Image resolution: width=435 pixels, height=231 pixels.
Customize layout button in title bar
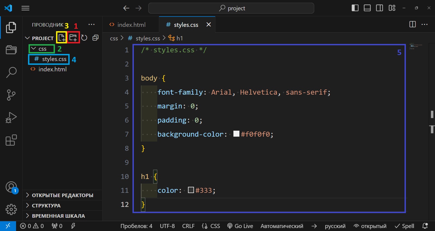click(392, 8)
